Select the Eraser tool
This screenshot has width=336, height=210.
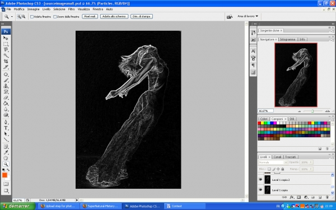(6, 97)
